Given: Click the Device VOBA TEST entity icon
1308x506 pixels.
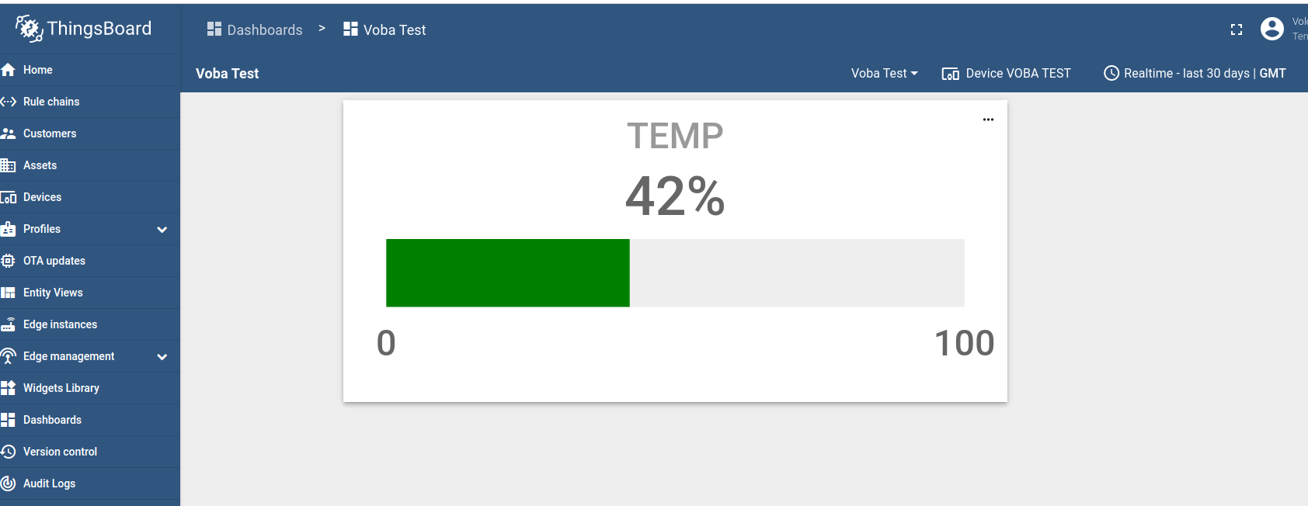Looking at the screenshot, I should coord(949,73).
